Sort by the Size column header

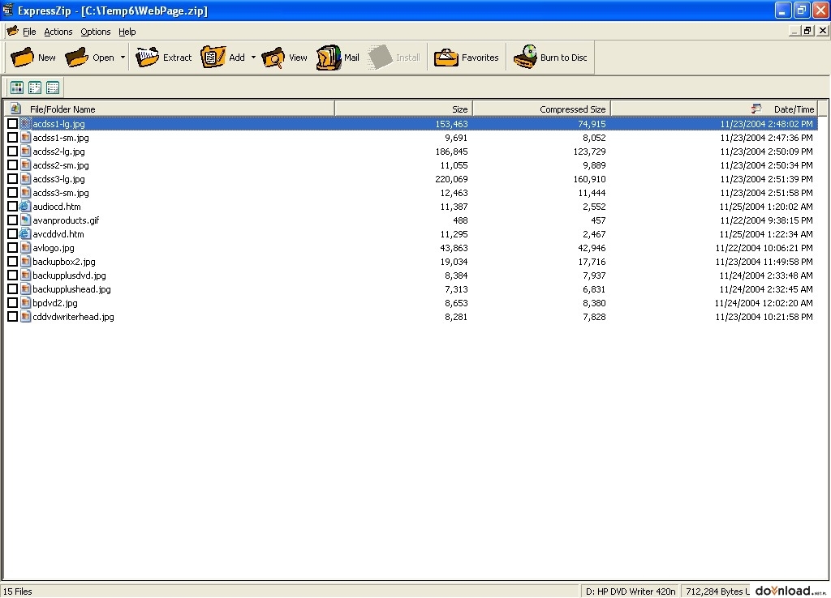(x=404, y=109)
